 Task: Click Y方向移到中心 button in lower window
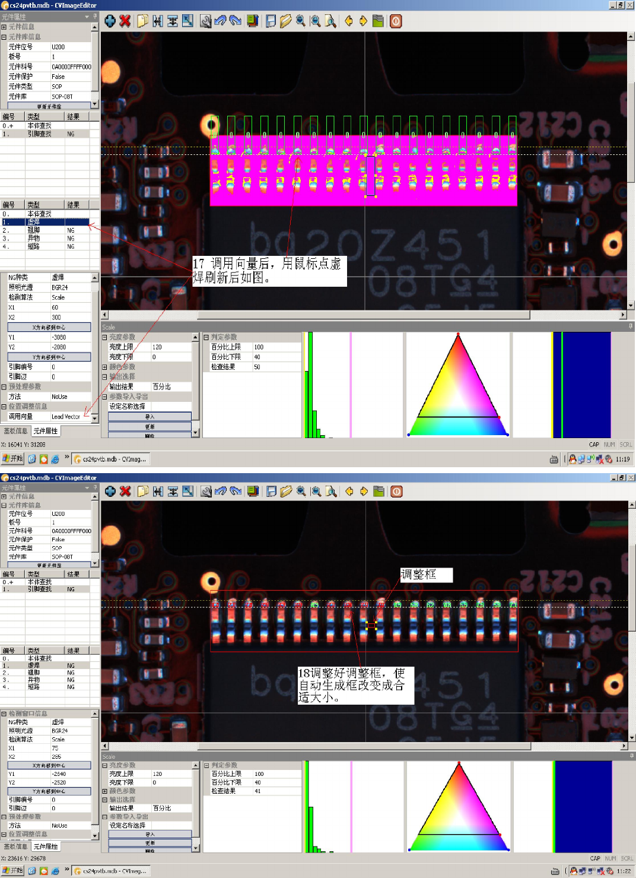[x=49, y=791]
